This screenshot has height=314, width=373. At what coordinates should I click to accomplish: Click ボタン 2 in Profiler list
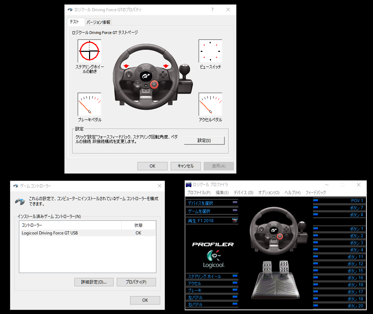tap(339, 236)
